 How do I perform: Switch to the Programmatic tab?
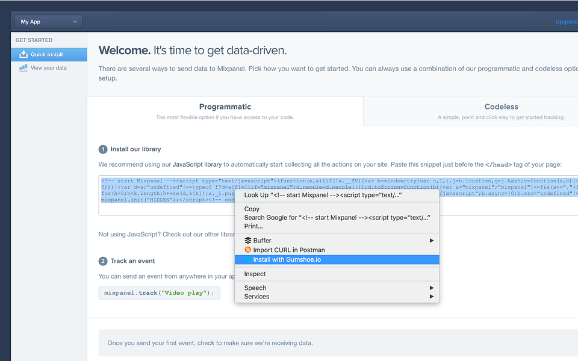pos(225,111)
